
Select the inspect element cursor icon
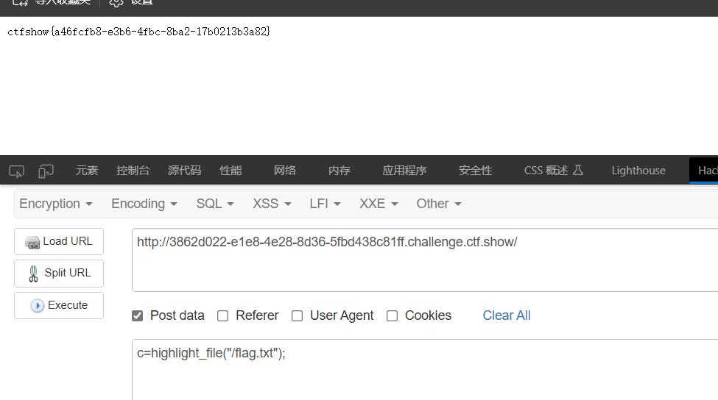pos(16,171)
